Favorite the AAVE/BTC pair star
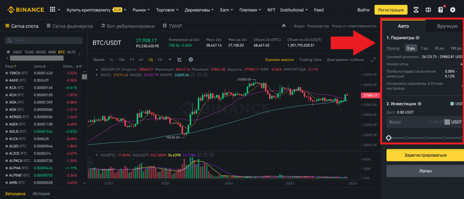This screenshot has width=464, height=199. tap(6, 80)
